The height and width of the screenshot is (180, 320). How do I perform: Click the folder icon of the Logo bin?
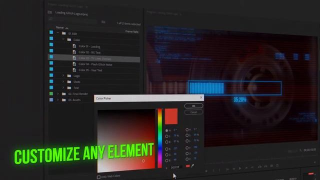click(x=69, y=75)
